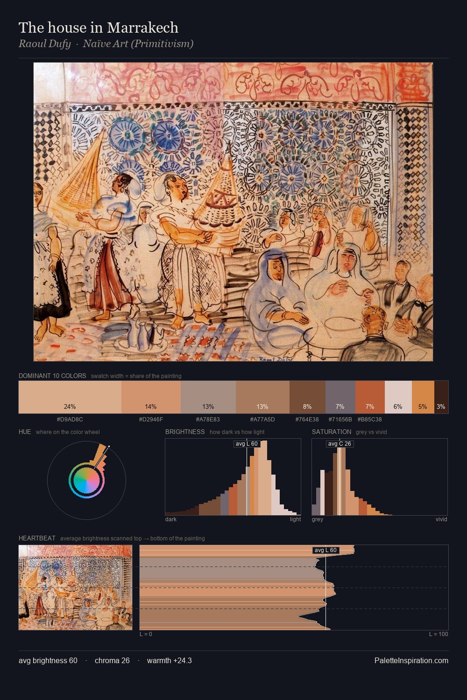The width and height of the screenshot is (467, 700).
Task: Click the hex label #A78E83
Action: point(208,420)
